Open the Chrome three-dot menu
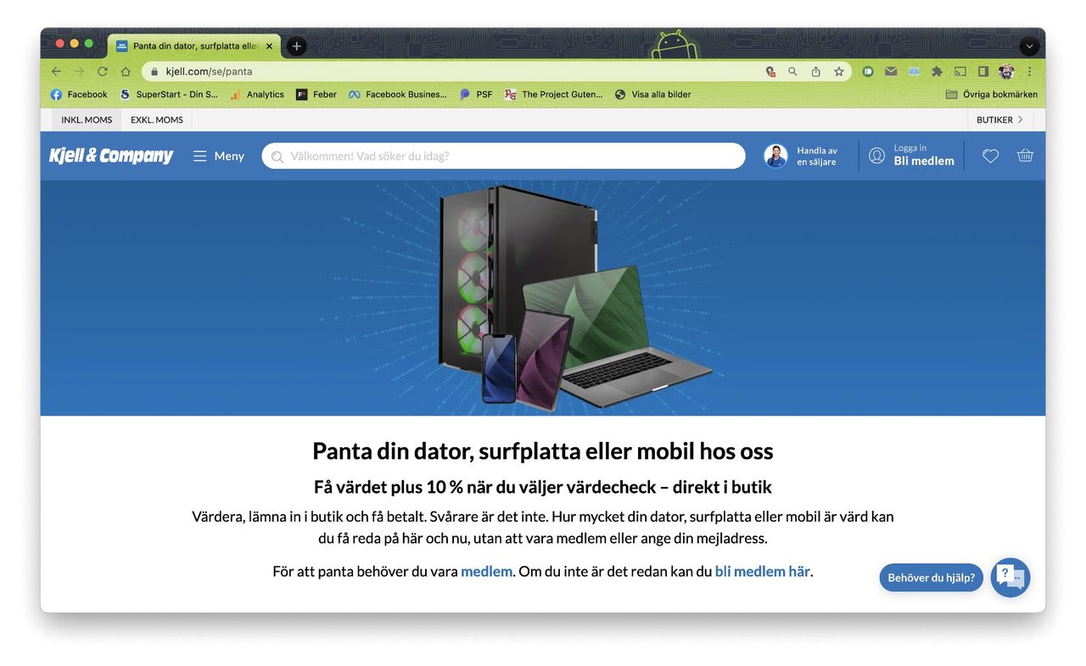Image resolution: width=1086 pixels, height=666 pixels. 1029,71
